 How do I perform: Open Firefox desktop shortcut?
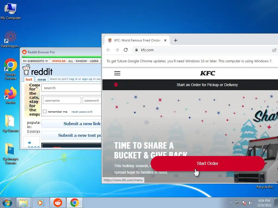(11, 95)
